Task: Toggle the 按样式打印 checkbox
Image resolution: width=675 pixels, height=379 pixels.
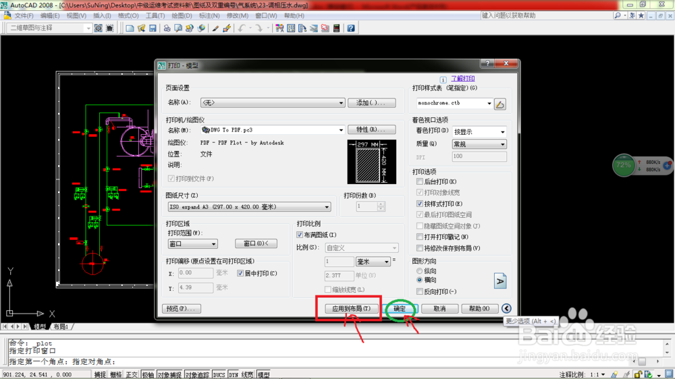Action: tap(420, 204)
